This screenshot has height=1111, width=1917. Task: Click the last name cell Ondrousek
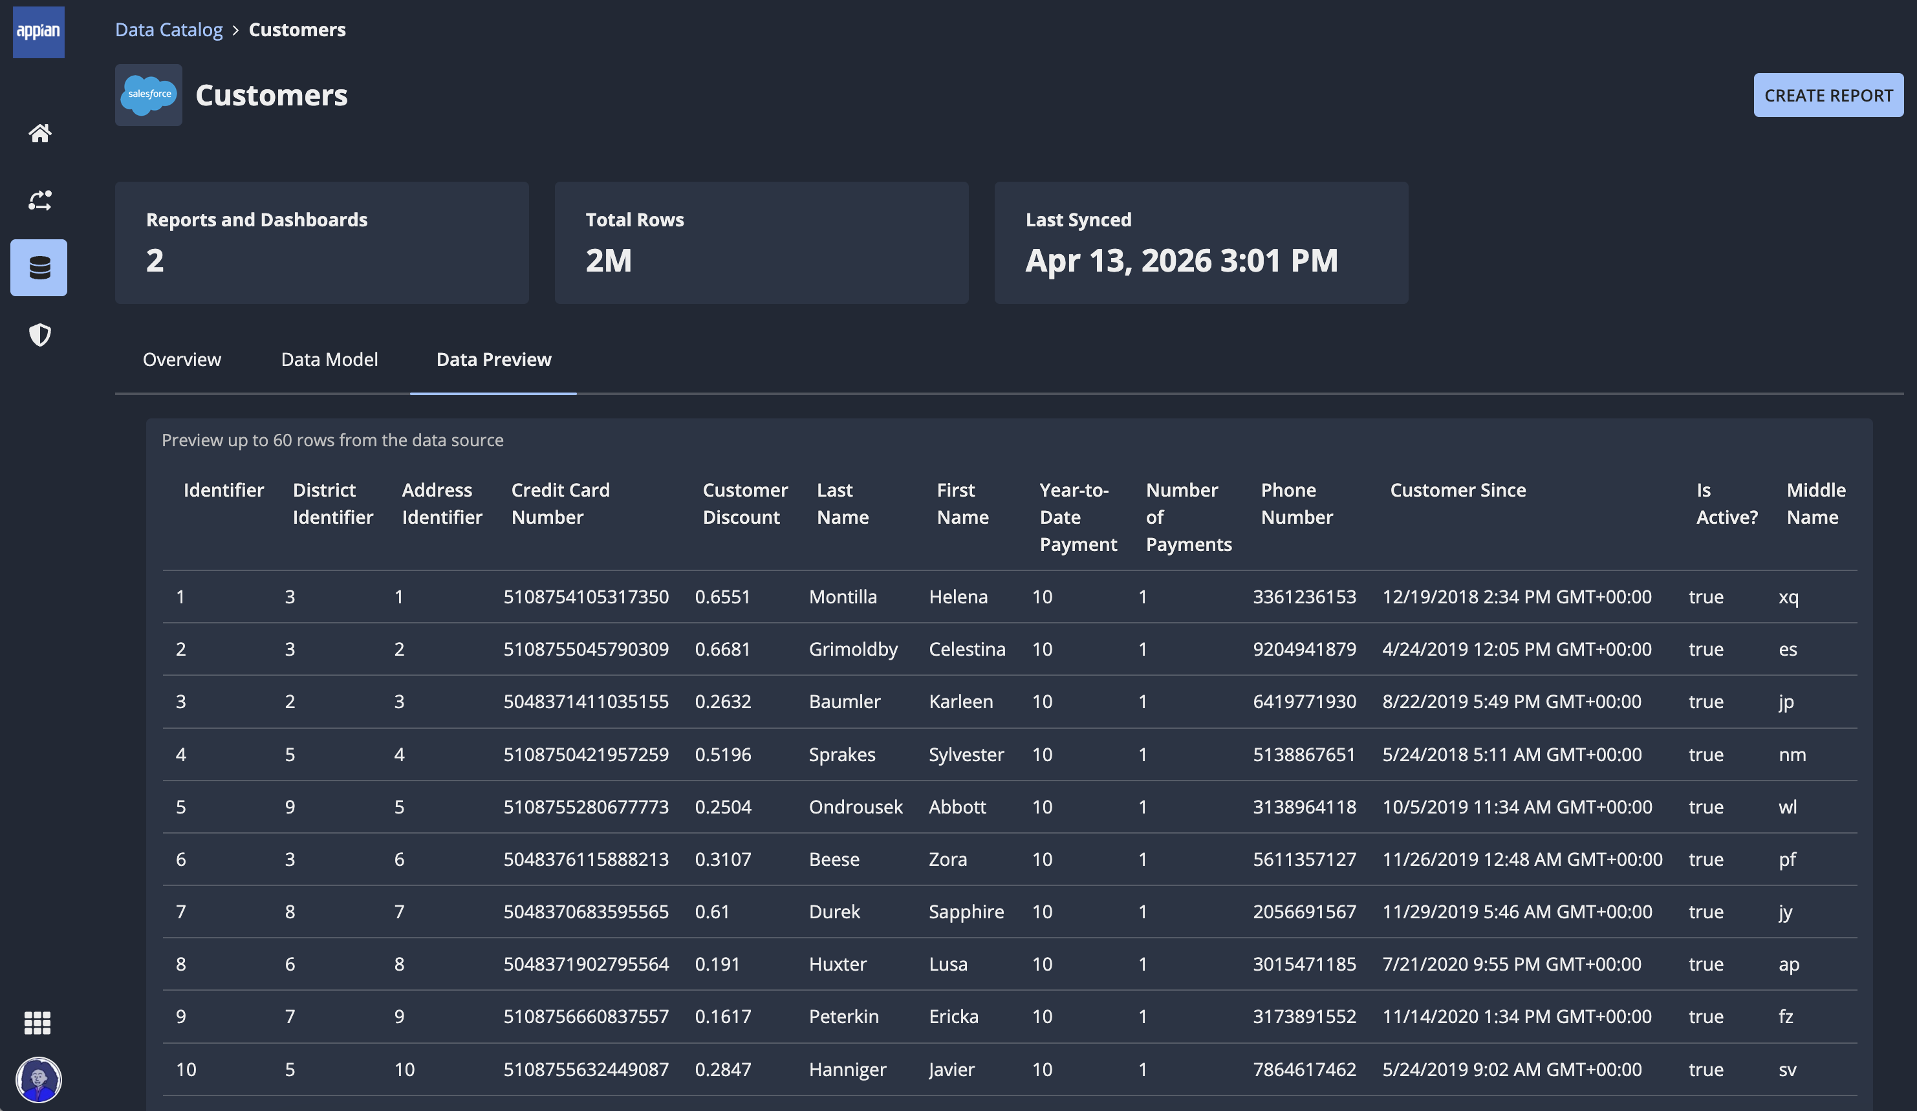(856, 807)
